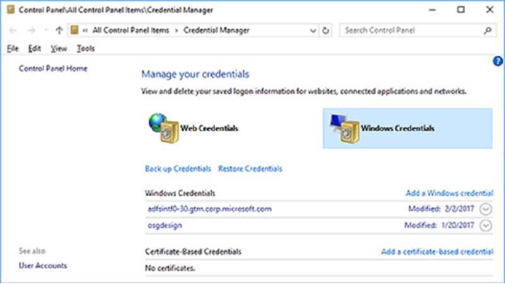
Task: Click the search magnifier icon
Action: click(487, 30)
